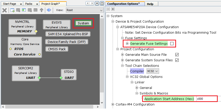Open the tab list dropdown arrow
This screenshot has width=221, height=109.
97,4
